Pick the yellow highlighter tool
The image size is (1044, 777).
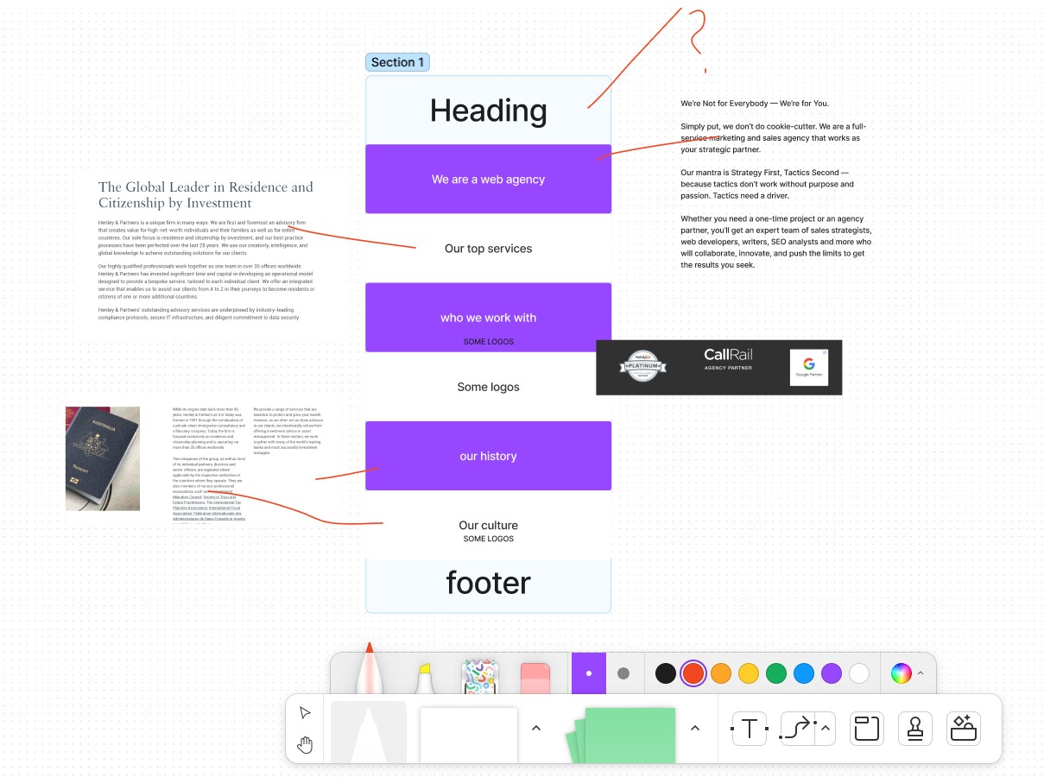(x=425, y=678)
